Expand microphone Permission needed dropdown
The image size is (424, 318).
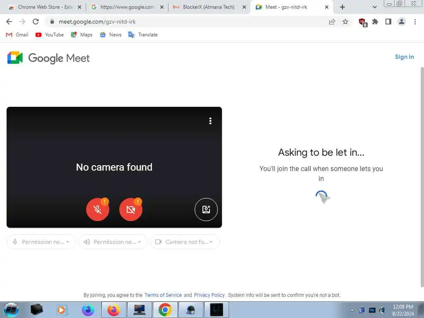point(41,242)
